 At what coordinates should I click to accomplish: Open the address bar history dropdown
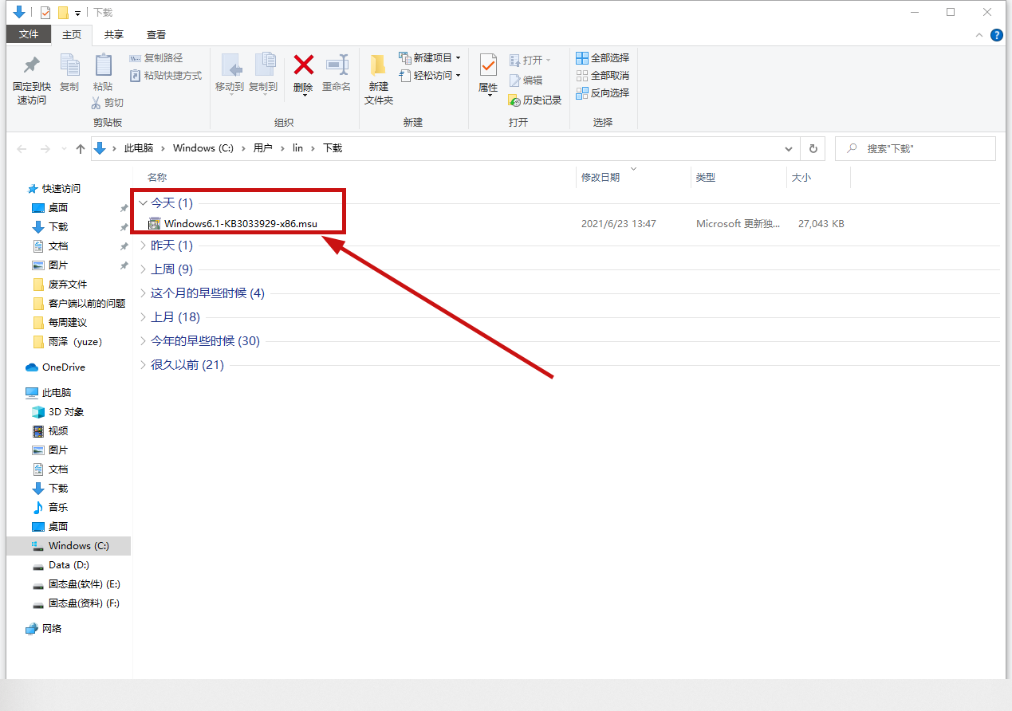pos(789,148)
